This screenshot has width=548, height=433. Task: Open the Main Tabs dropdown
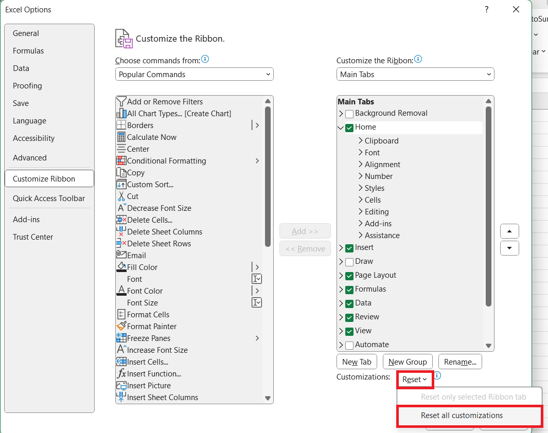(415, 75)
